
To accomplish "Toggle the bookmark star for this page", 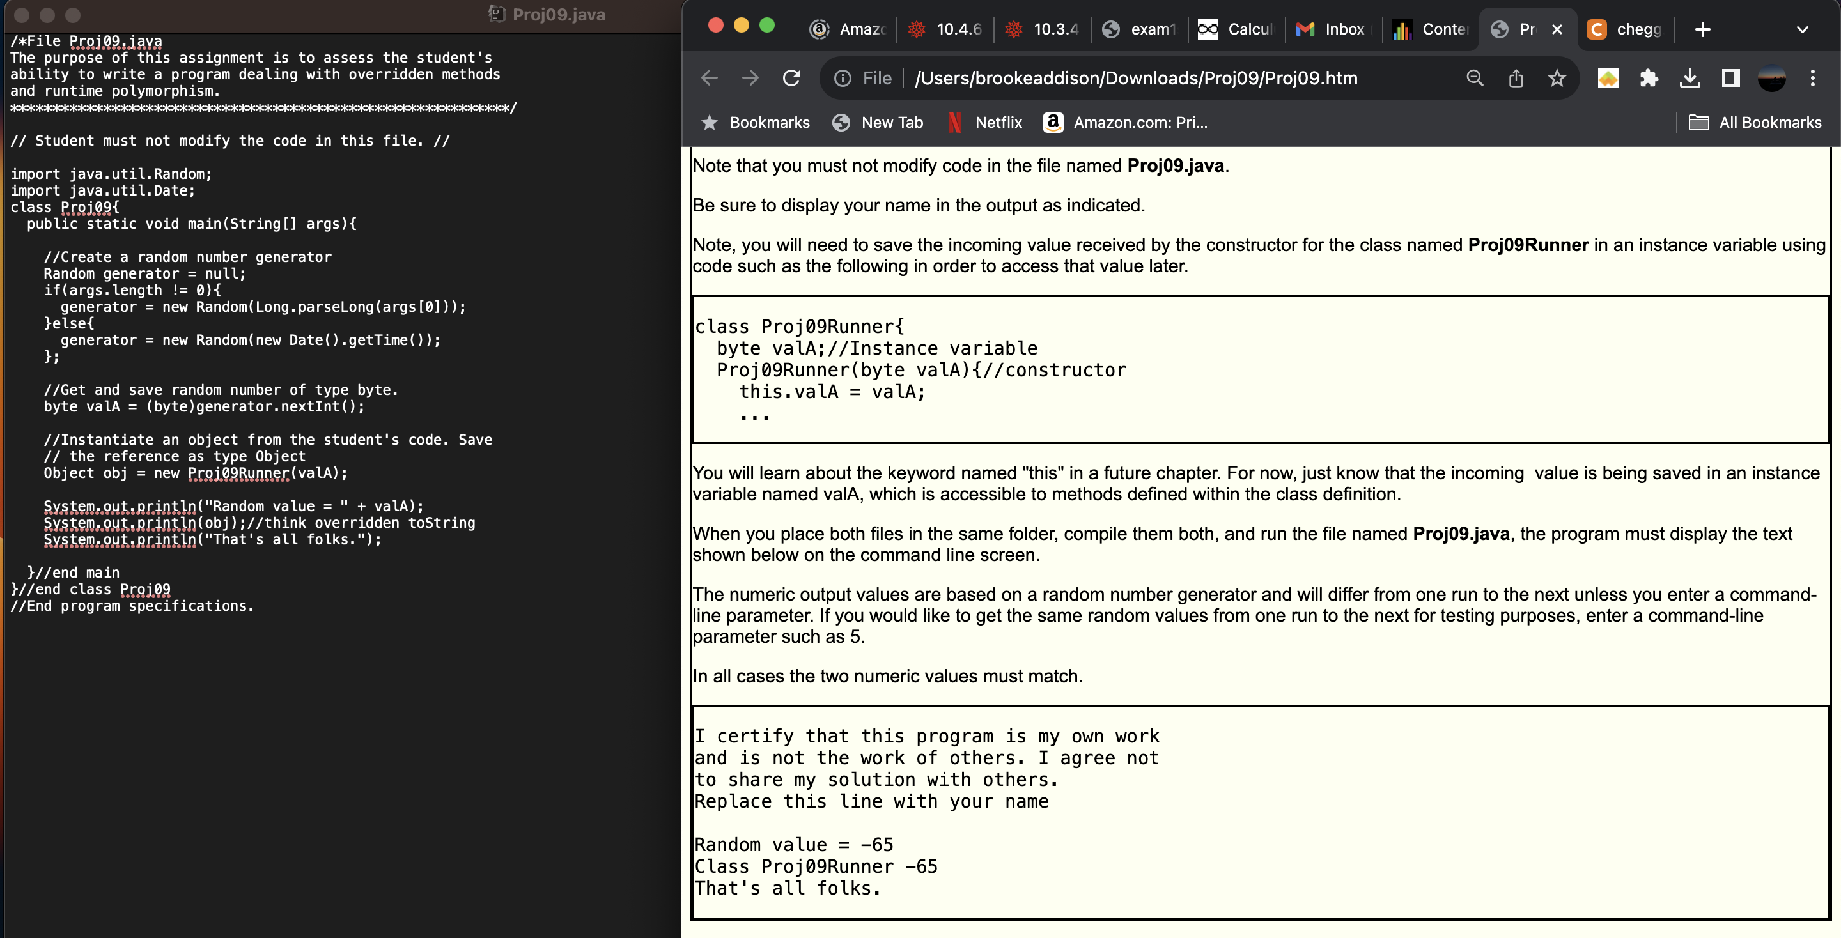I will coord(1558,78).
